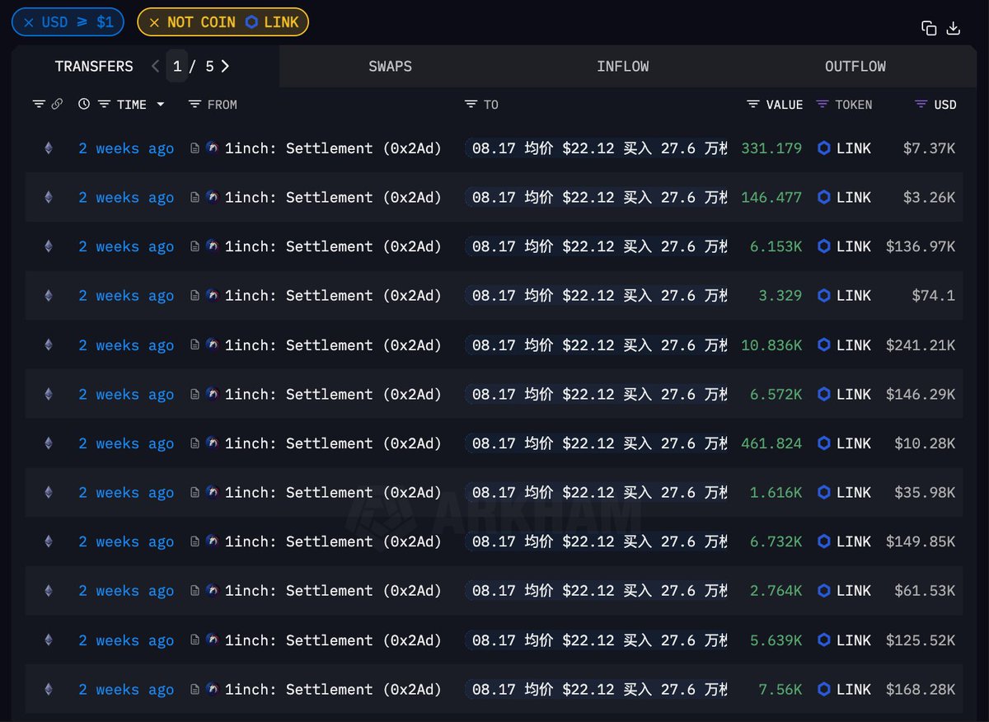Open the chain filter icon in header
This screenshot has width=989, height=722.
pos(39,104)
